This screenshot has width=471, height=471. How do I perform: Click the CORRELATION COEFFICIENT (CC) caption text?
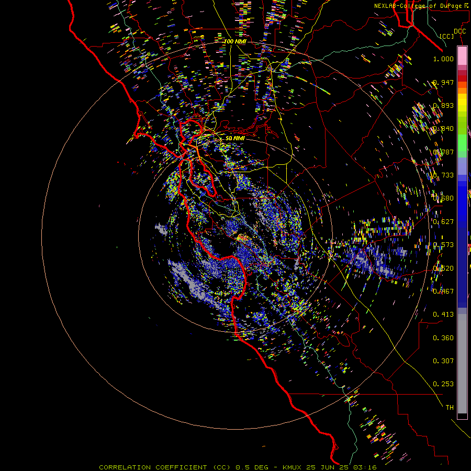[165, 467]
